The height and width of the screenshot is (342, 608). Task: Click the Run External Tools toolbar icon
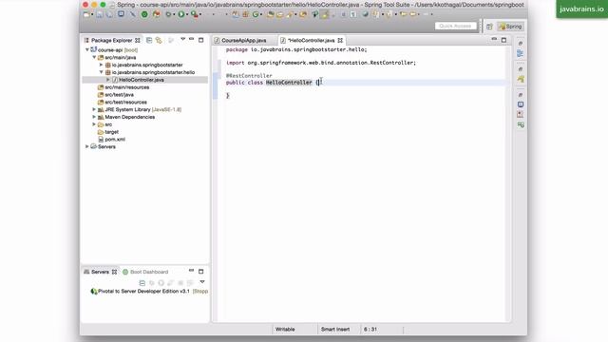click(194, 14)
